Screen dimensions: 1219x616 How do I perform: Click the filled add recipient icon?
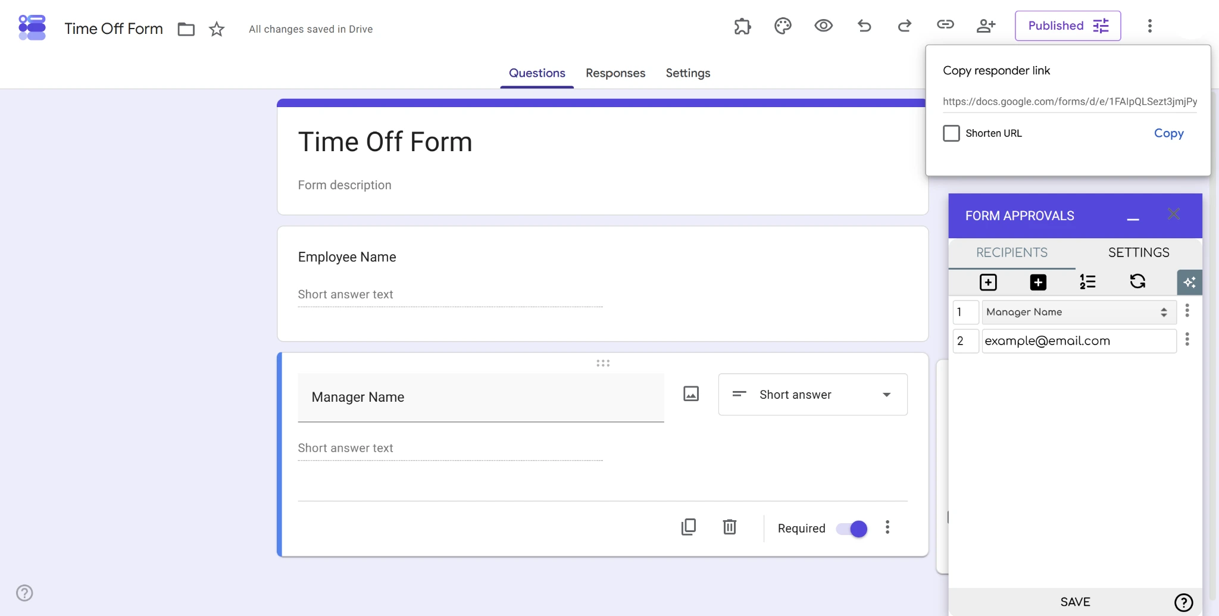pos(1038,282)
